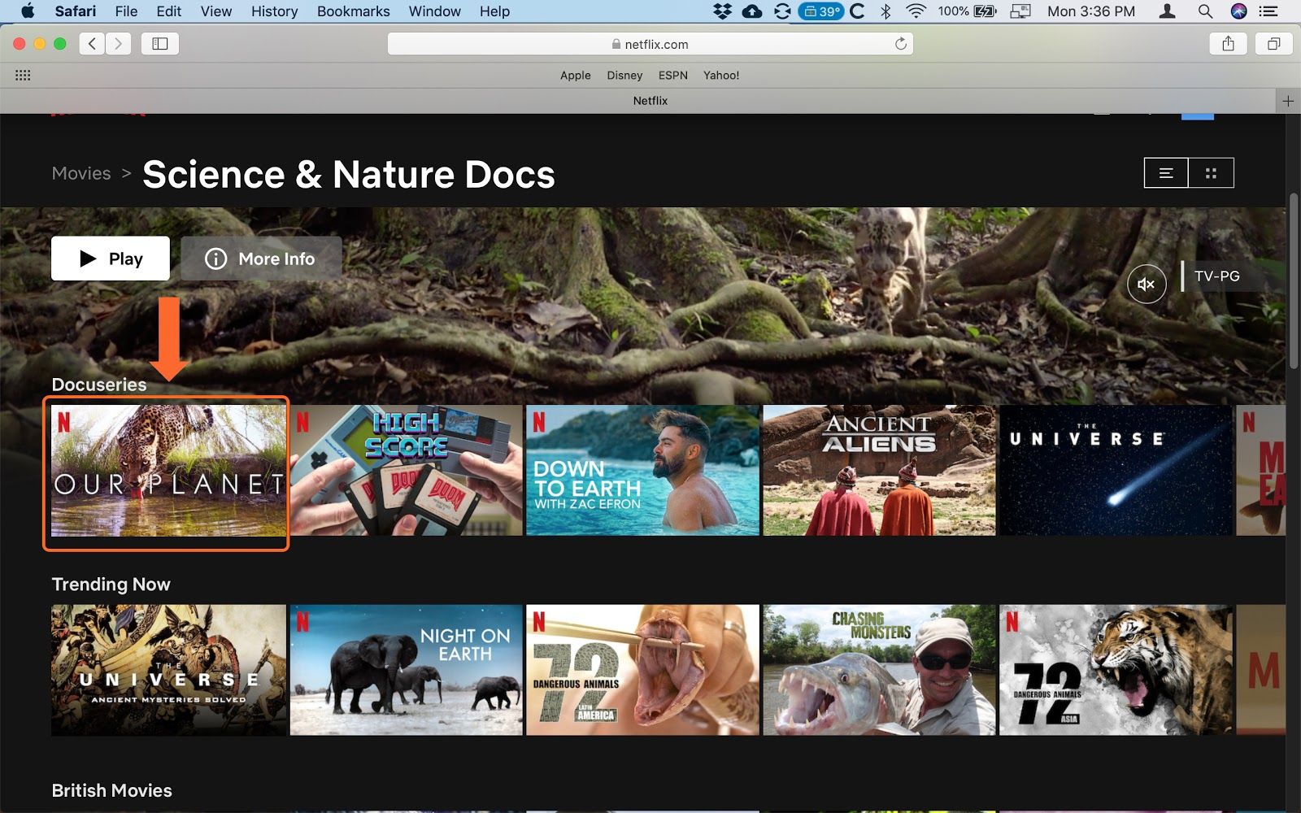Open the user account menu icon

pos(1168,11)
